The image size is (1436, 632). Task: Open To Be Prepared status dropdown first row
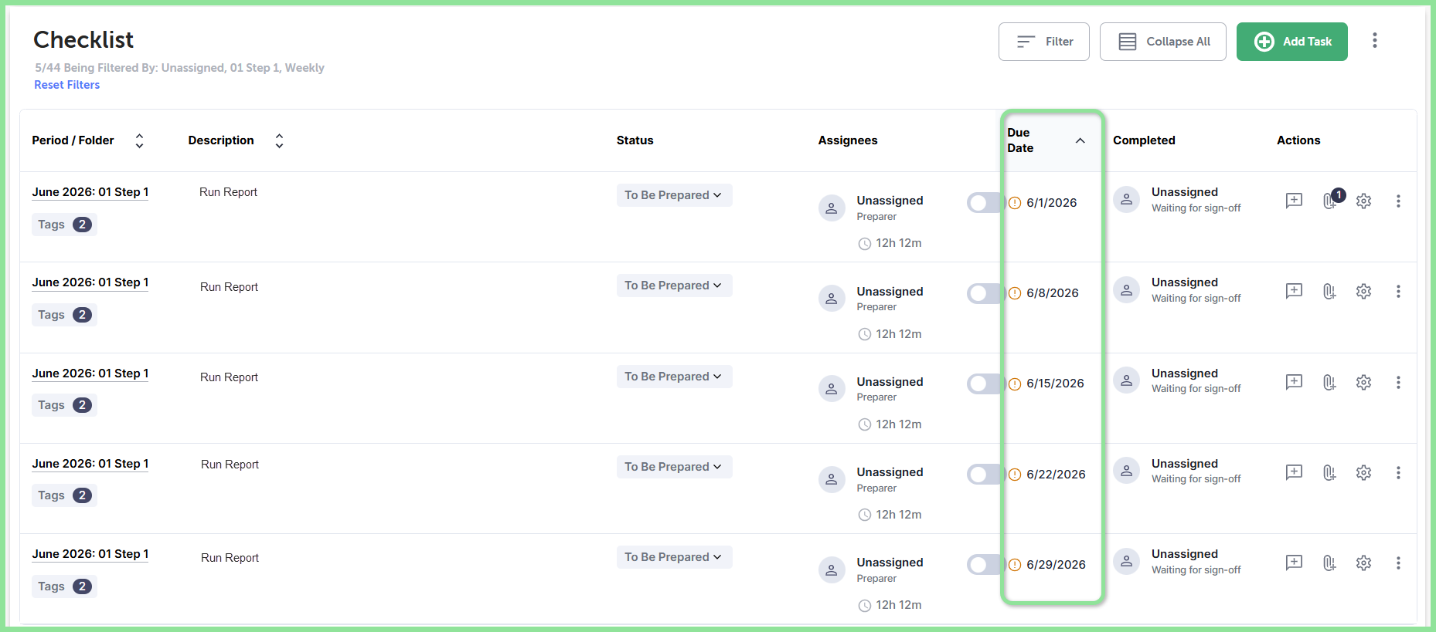[674, 195]
